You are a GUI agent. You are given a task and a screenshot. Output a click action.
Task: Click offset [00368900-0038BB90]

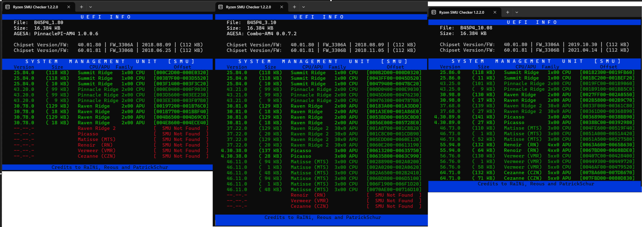coord(607,117)
